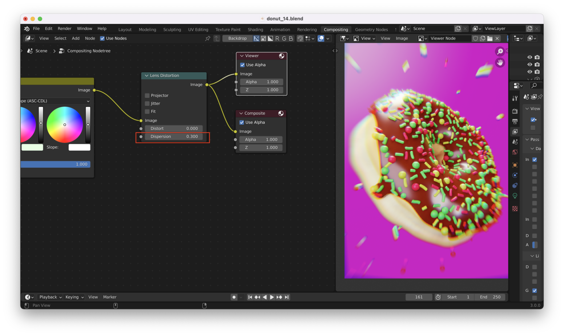Click the Viewer node preview sphere icon
Image resolution: width=564 pixels, height=336 pixels.
282,56
